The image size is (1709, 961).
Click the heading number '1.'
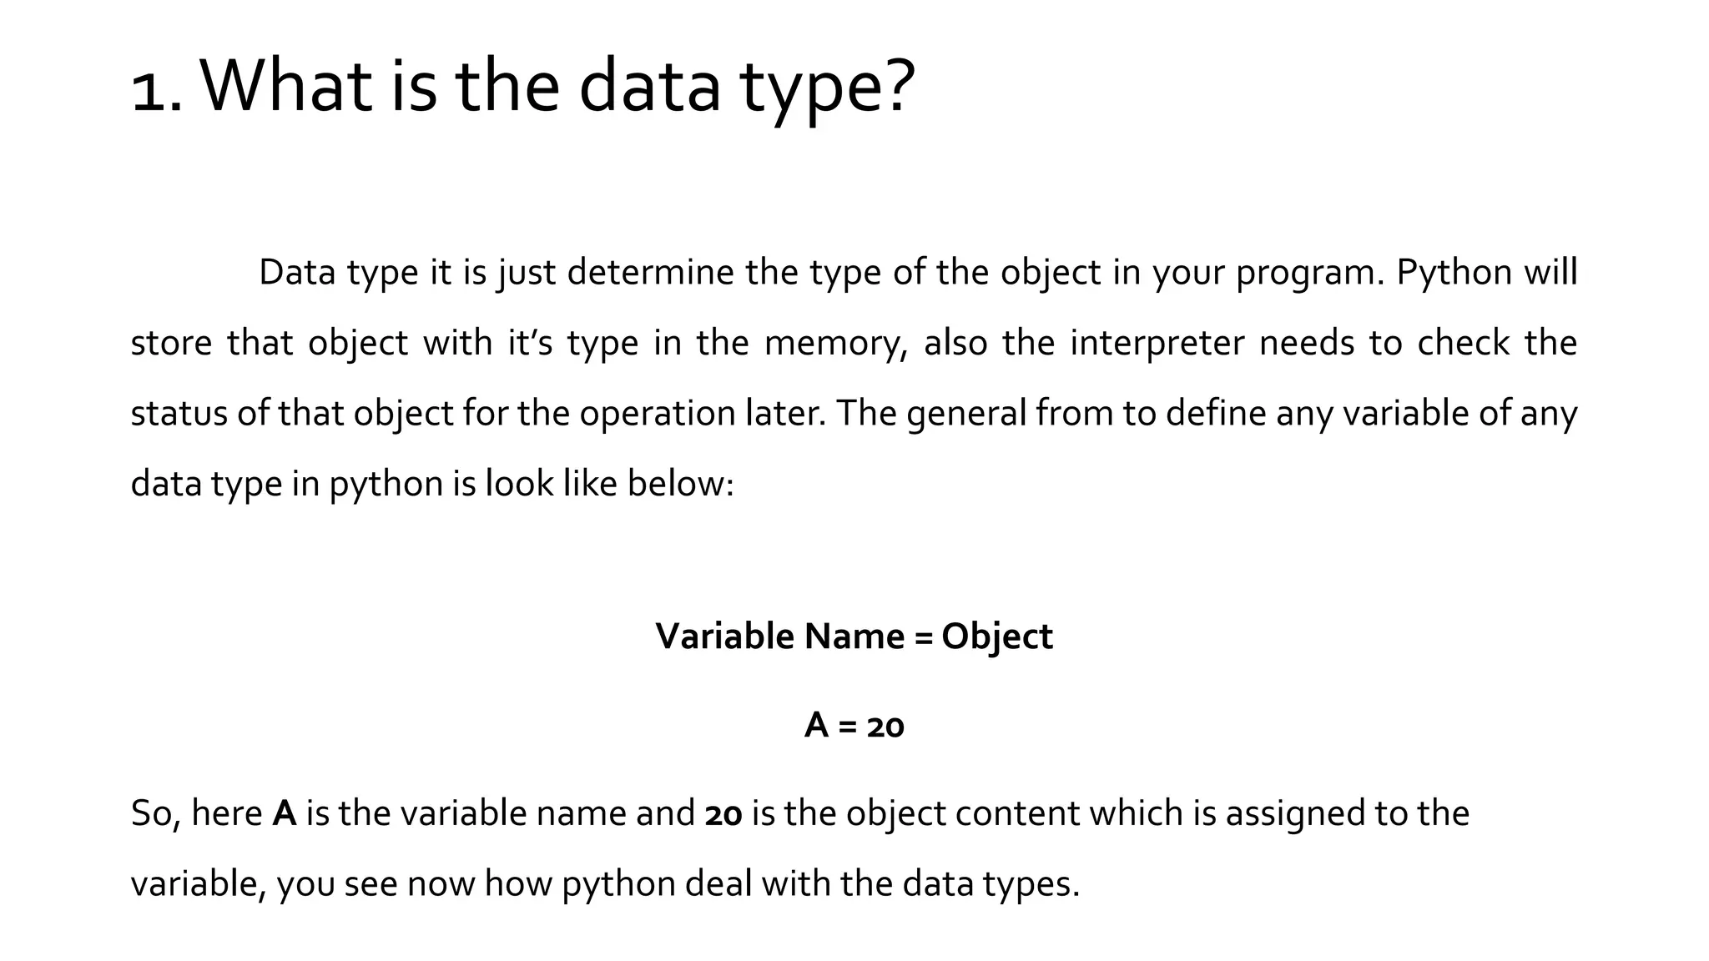click(x=157, y=90)
